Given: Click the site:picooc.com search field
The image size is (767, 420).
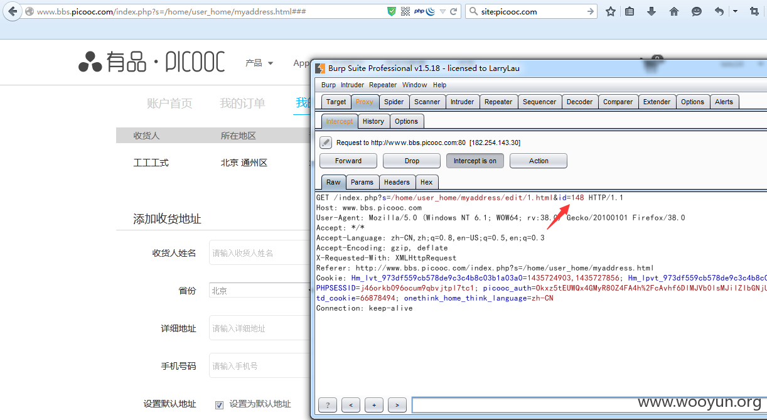Looking at the screenshot, I should pos(530,11).
